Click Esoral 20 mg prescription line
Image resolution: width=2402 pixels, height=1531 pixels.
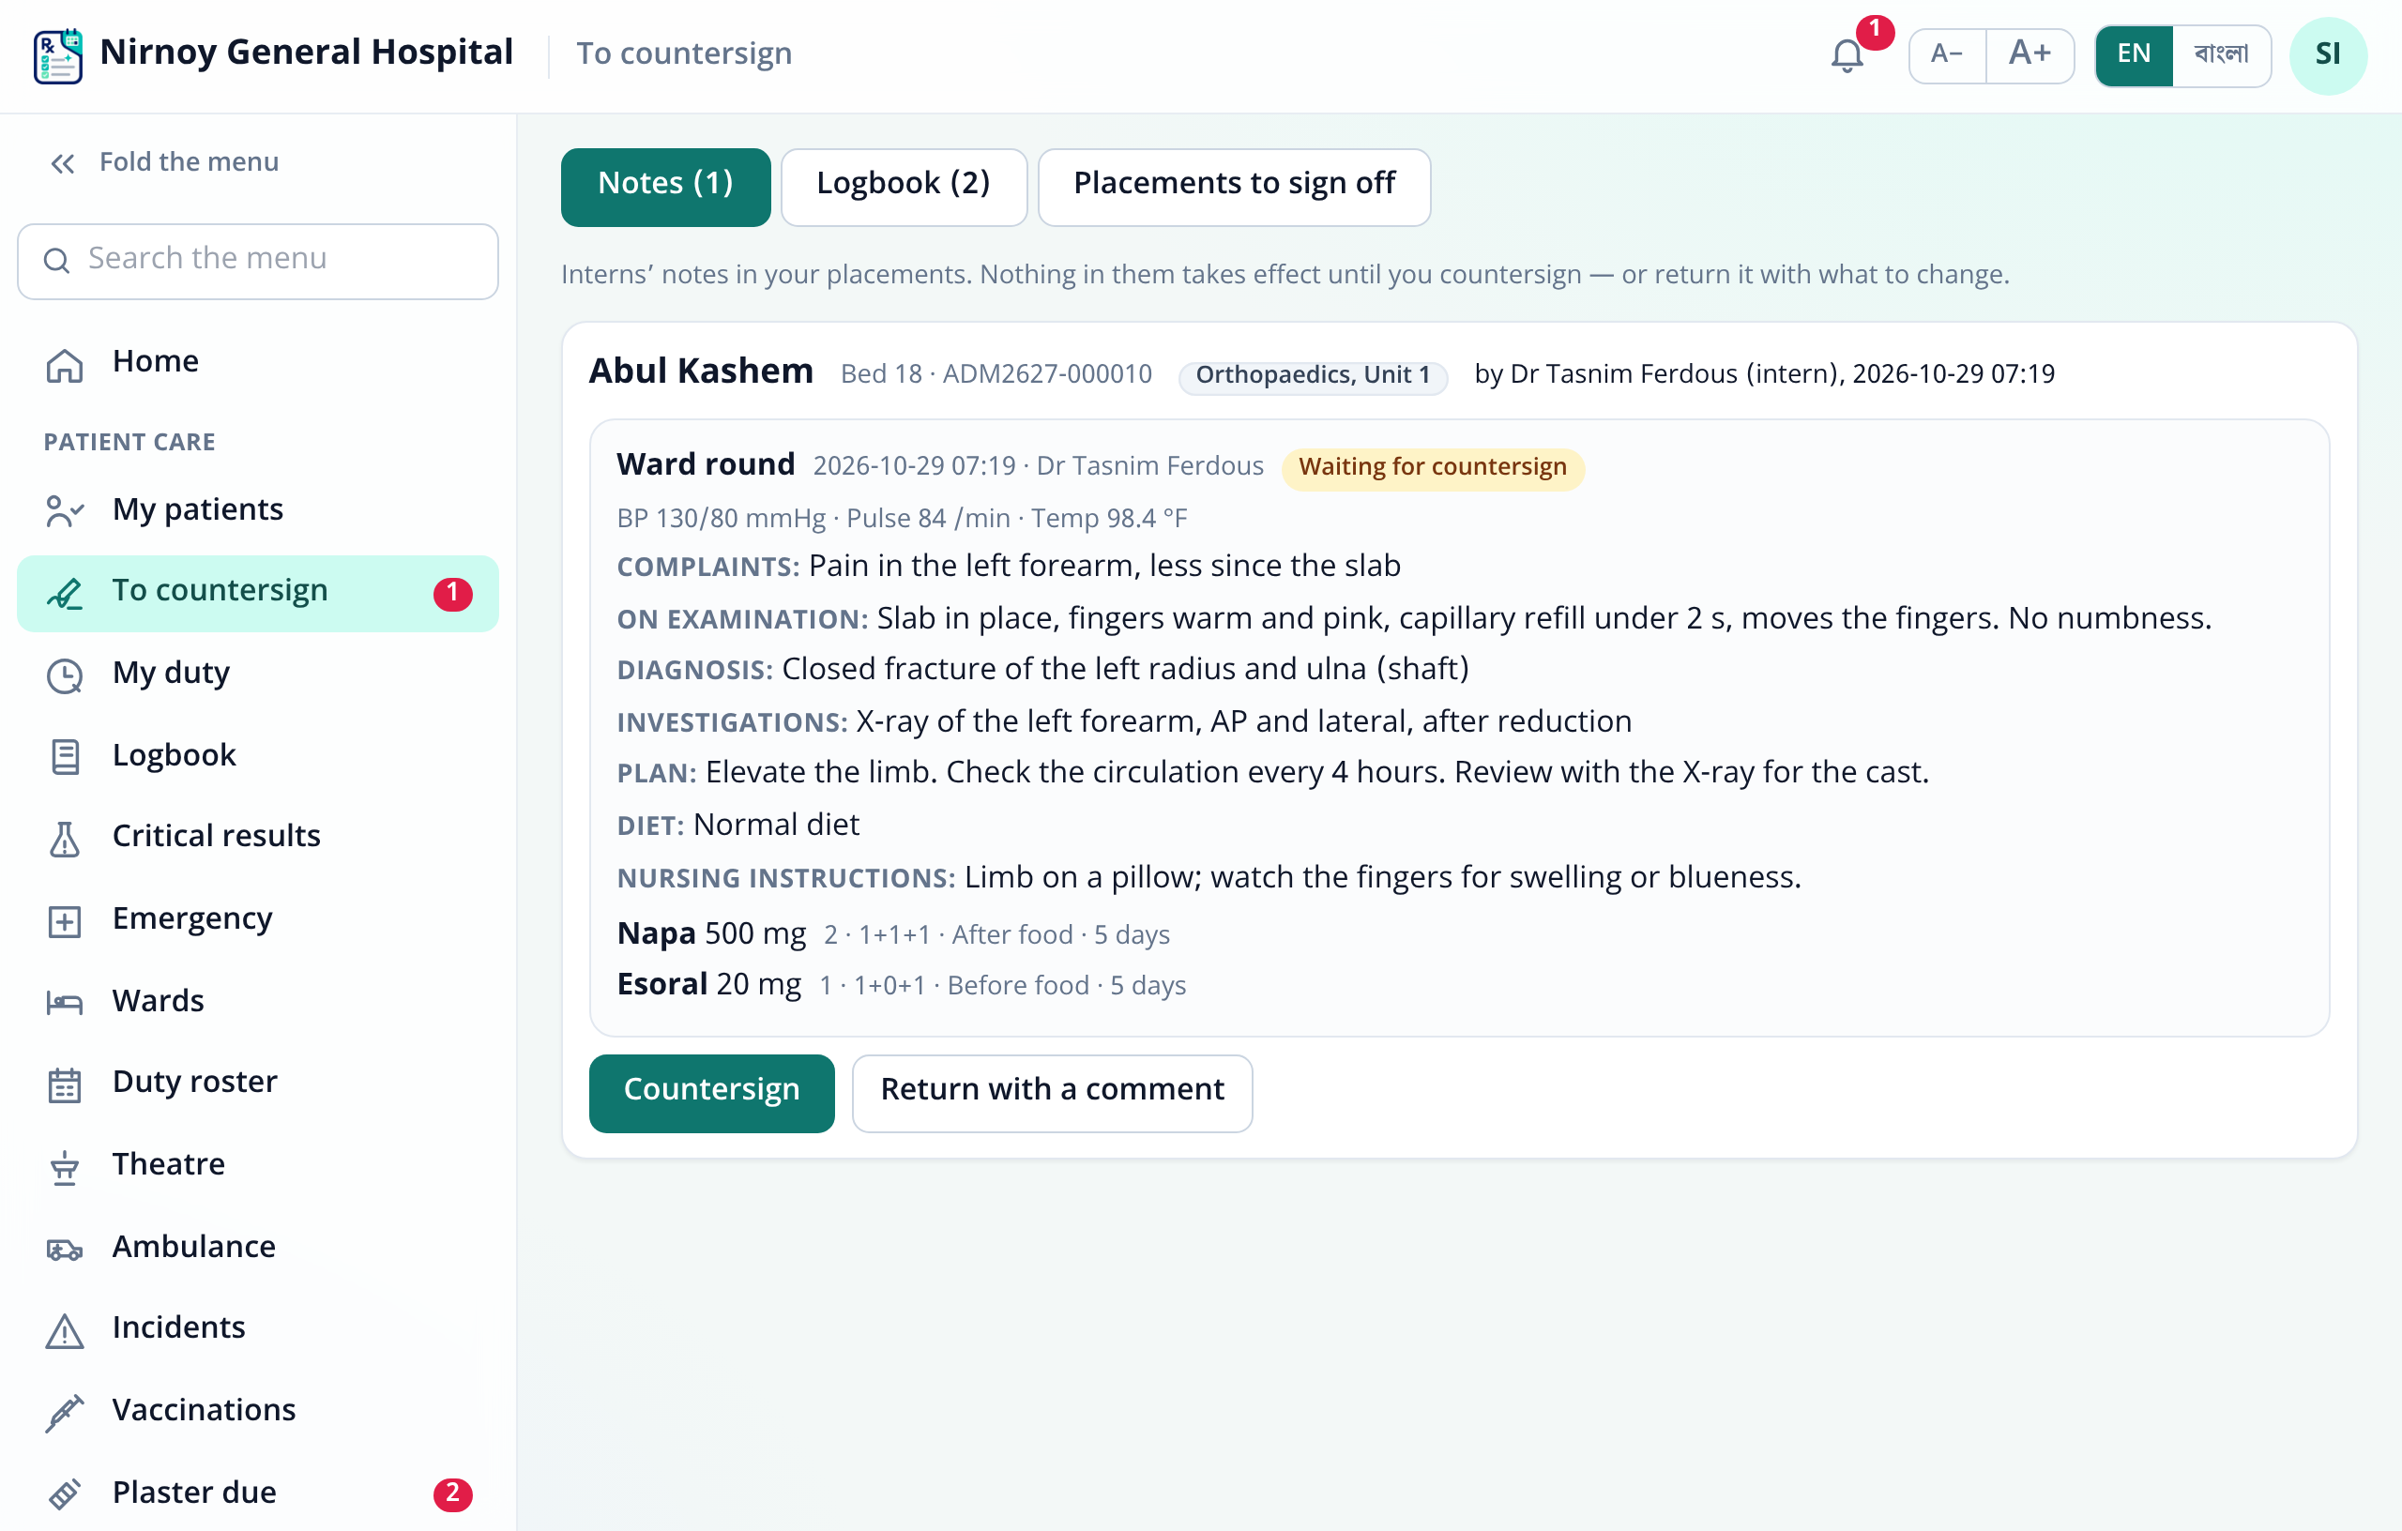(x=901, y=985)
